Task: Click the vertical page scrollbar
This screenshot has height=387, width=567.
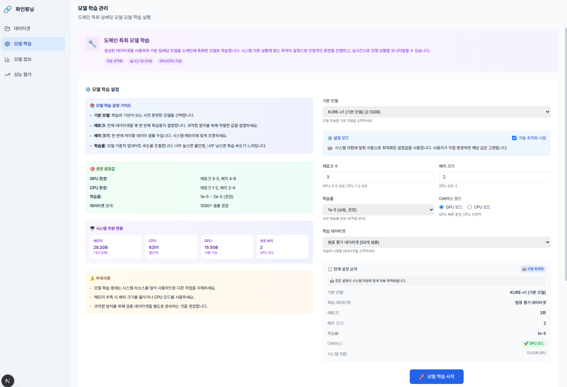Action: pyautogui.click(x=565, y=152)
